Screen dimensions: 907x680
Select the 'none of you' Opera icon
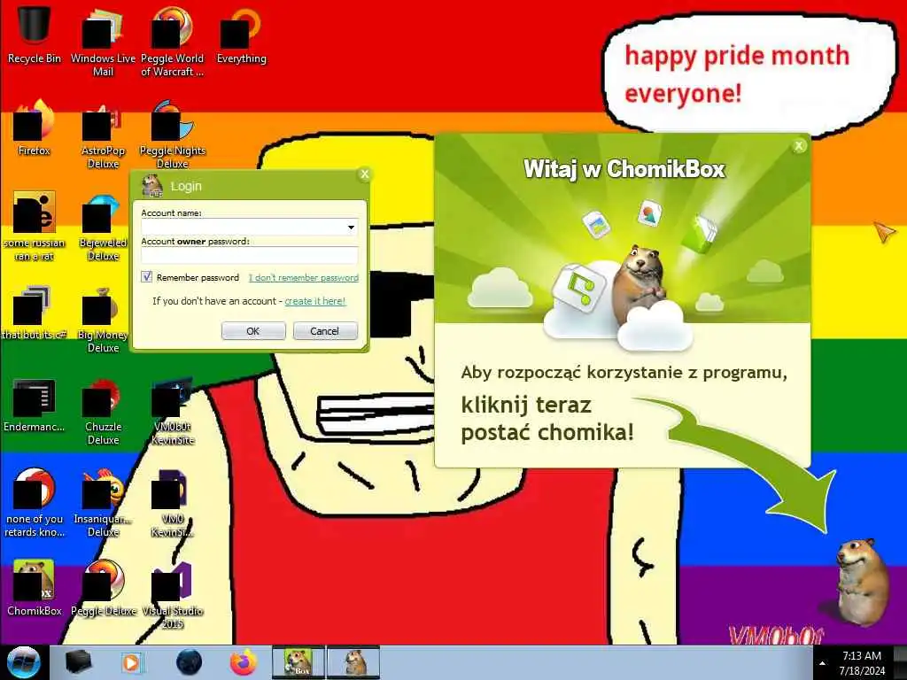click(x=35, y=502)
